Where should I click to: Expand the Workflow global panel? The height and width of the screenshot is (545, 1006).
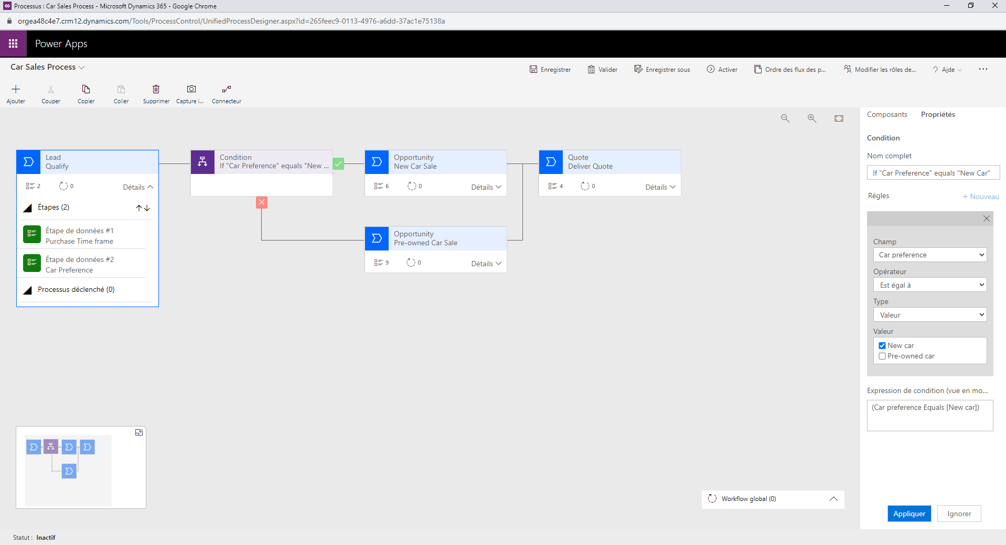(833, 499)
